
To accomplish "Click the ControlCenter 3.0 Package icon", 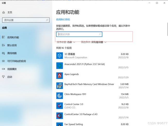I will (x=59, y=116).
